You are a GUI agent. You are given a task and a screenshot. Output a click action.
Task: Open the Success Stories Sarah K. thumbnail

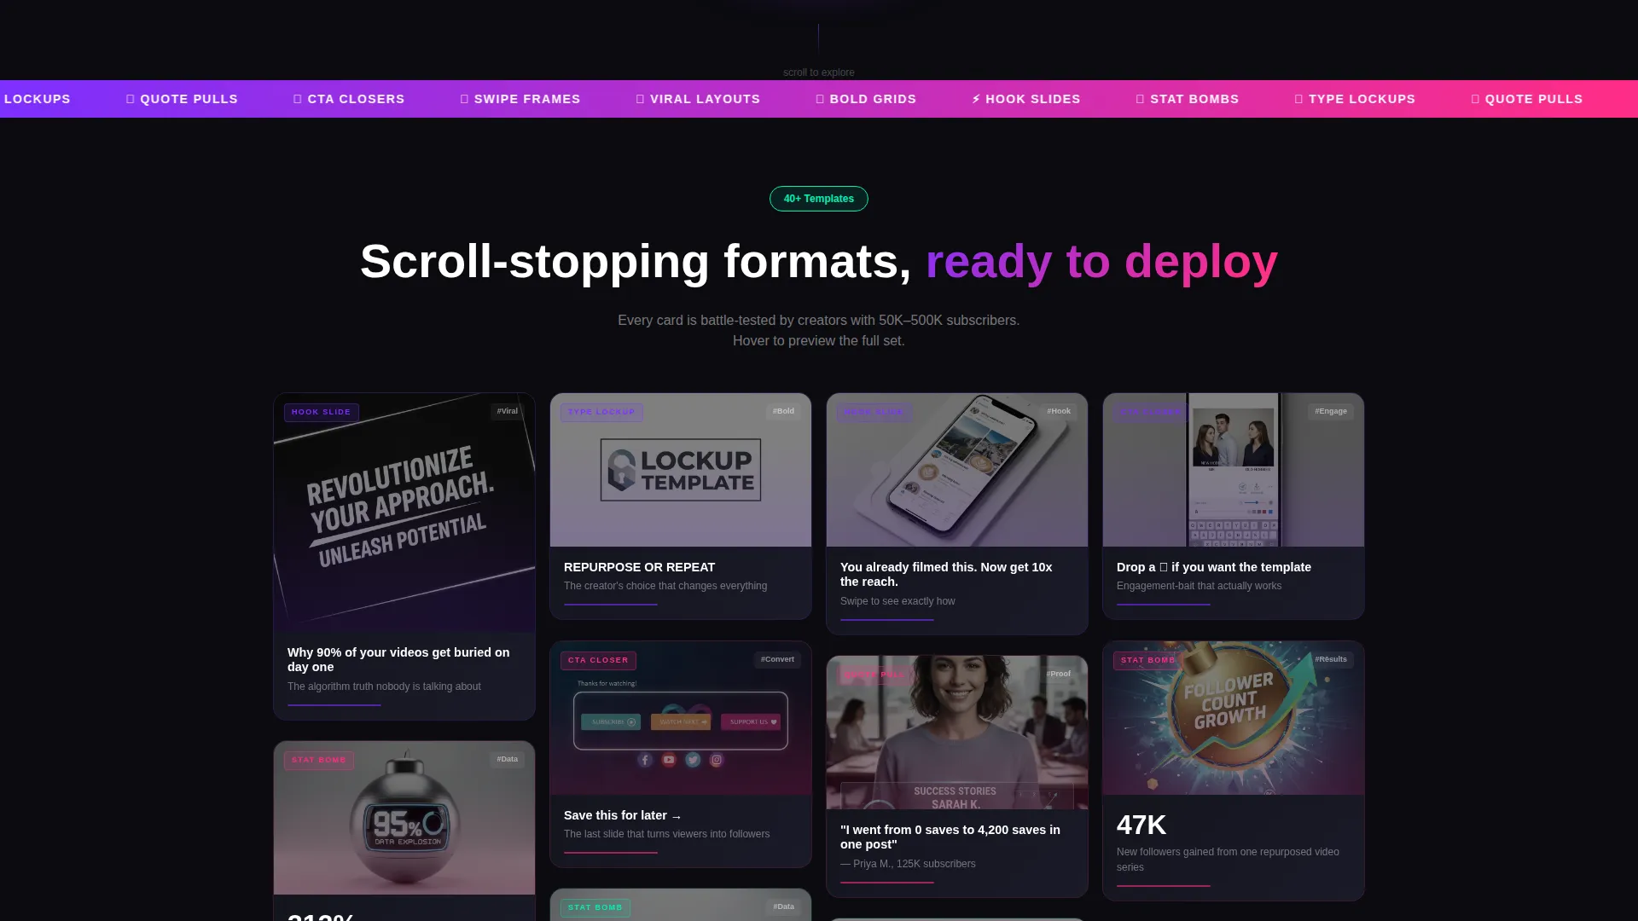pos(957,733)
